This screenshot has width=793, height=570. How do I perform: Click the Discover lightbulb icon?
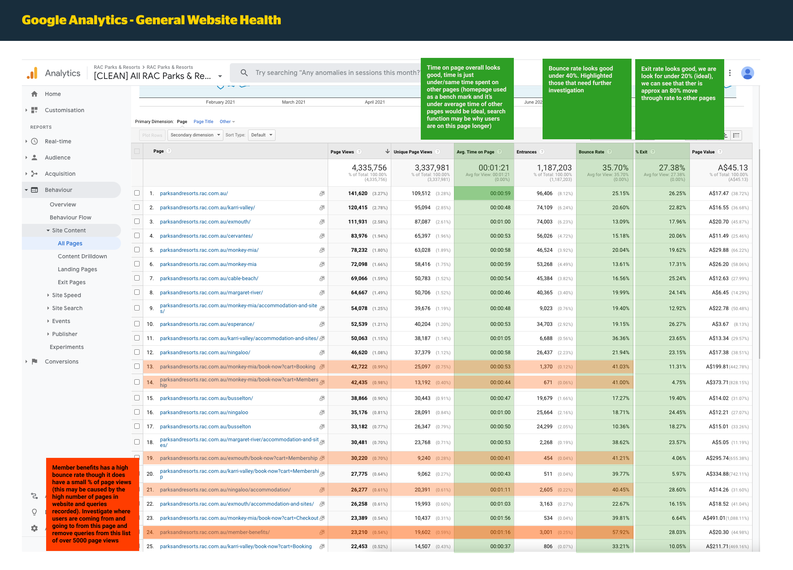coord(34,512)
